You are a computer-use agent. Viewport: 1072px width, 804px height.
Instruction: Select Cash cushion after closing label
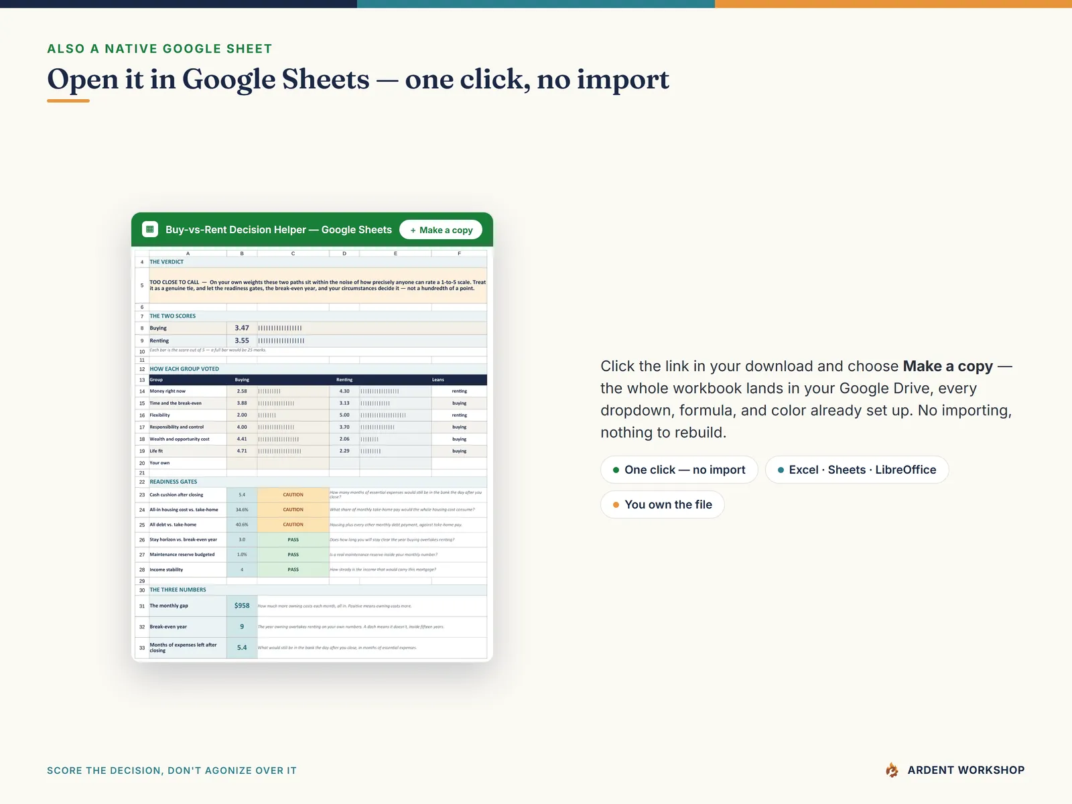click(176, 495)
